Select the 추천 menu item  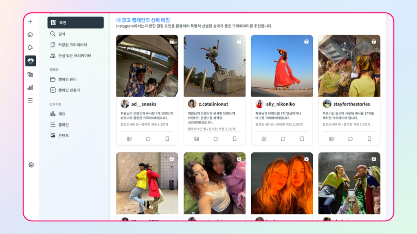75,23
